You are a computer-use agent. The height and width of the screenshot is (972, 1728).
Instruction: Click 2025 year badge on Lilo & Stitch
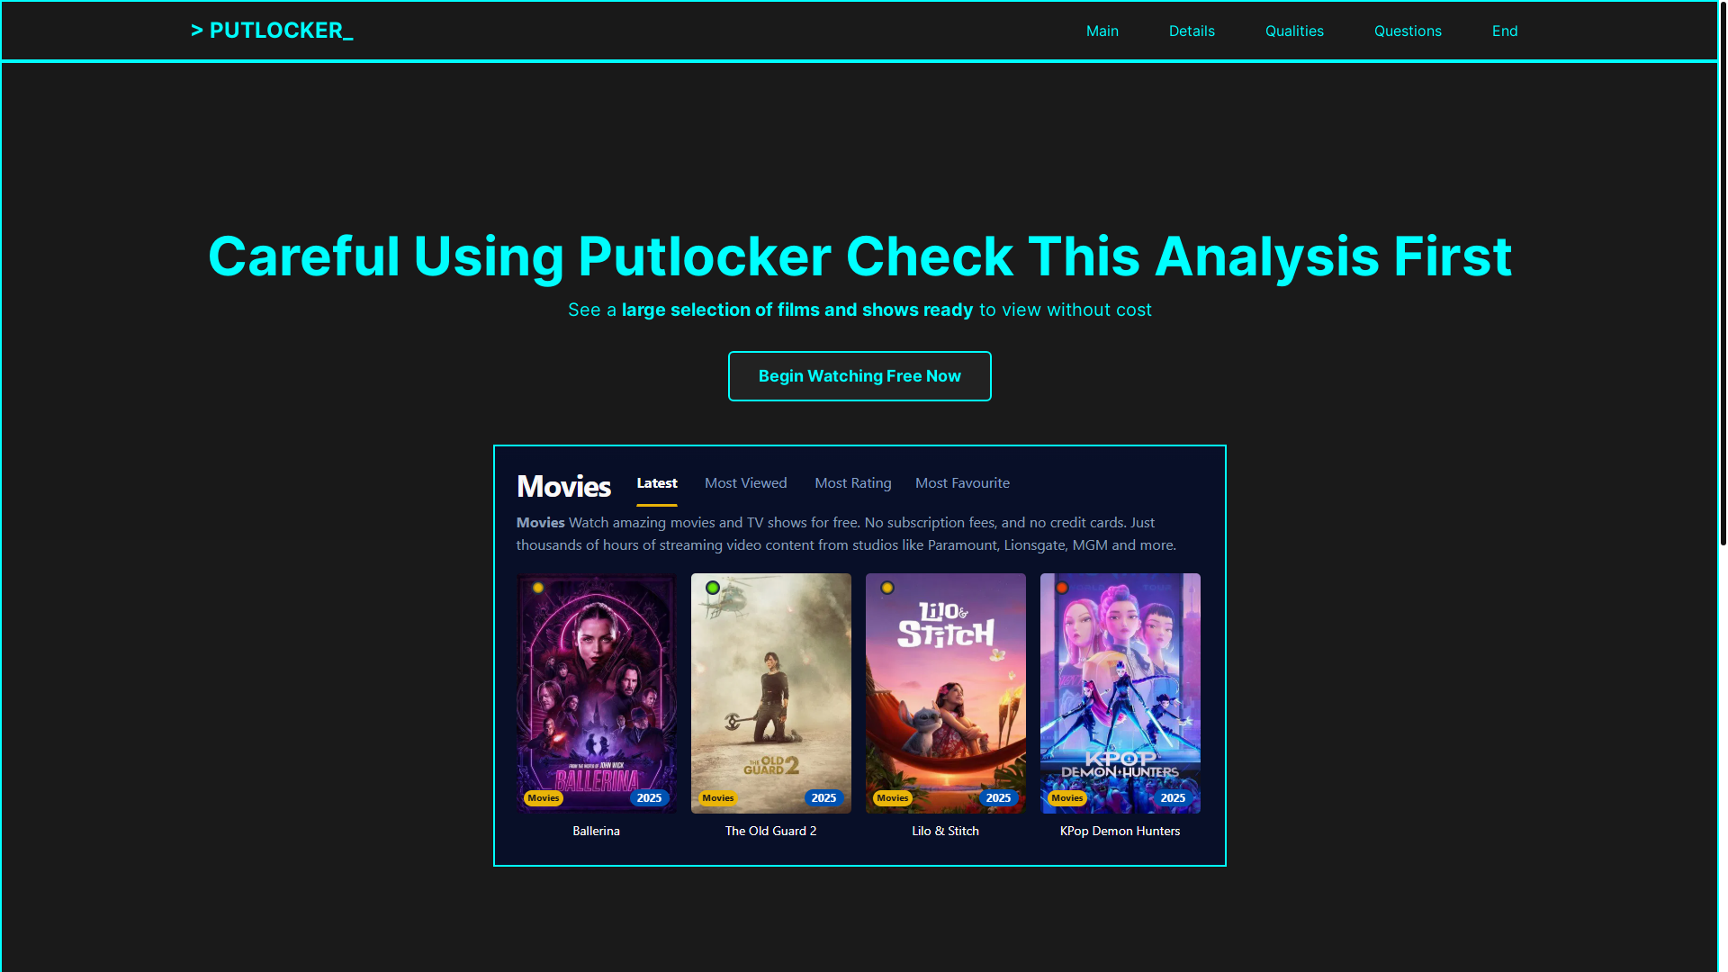[x=998, y=798]
